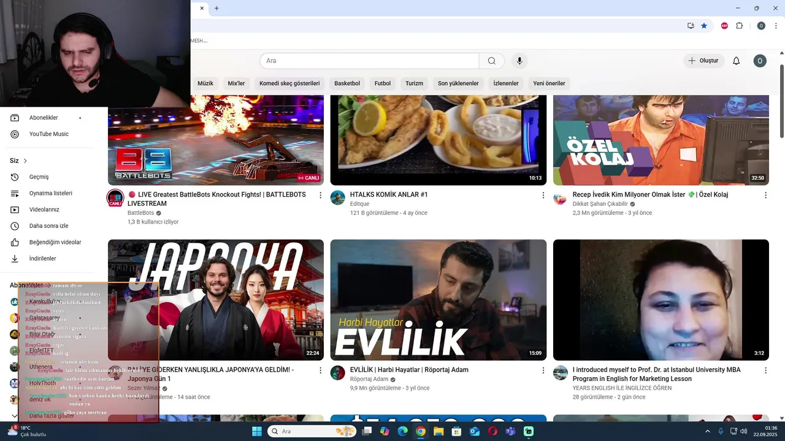Click the blue bookmark star icon
Screen dimensions: 785x441
point(704,26)
